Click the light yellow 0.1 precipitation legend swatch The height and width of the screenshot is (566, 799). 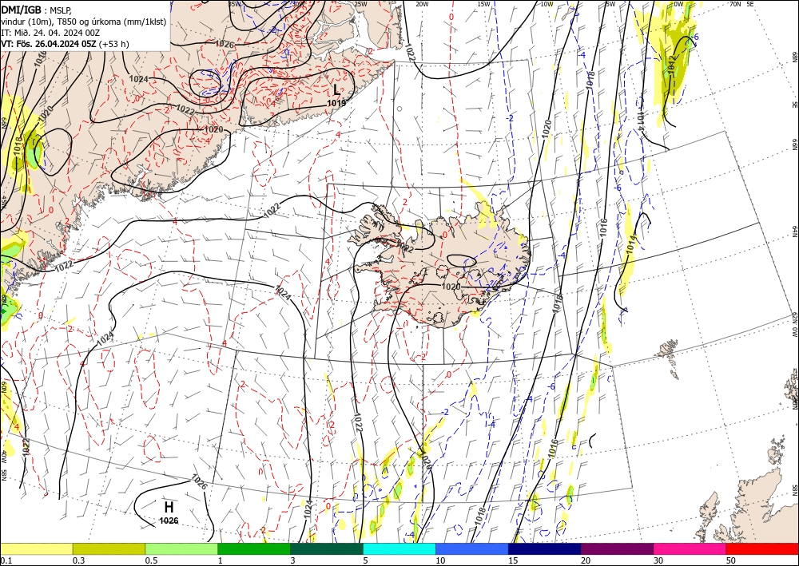[36, 548]
